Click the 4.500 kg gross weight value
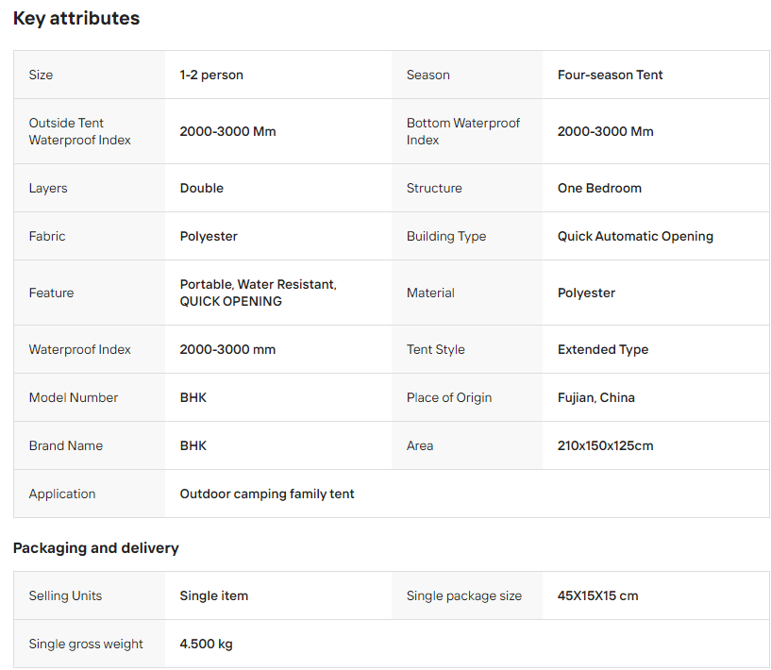771x670 pixels. (206, 644)
